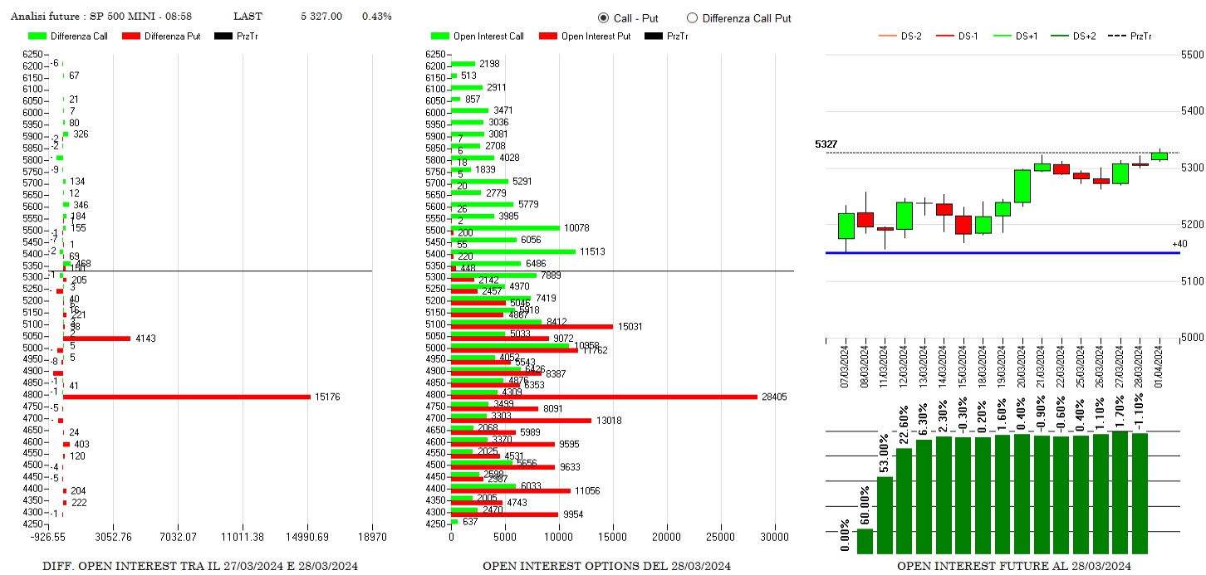Click the 'OPEN INTEREST OPTIONS DEL 28/03/2024' caption
Viewport: 1206px width, 575px height.
[x=606, y=566]
